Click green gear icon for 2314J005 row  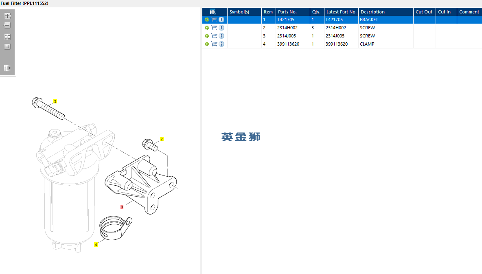point(206,36)
